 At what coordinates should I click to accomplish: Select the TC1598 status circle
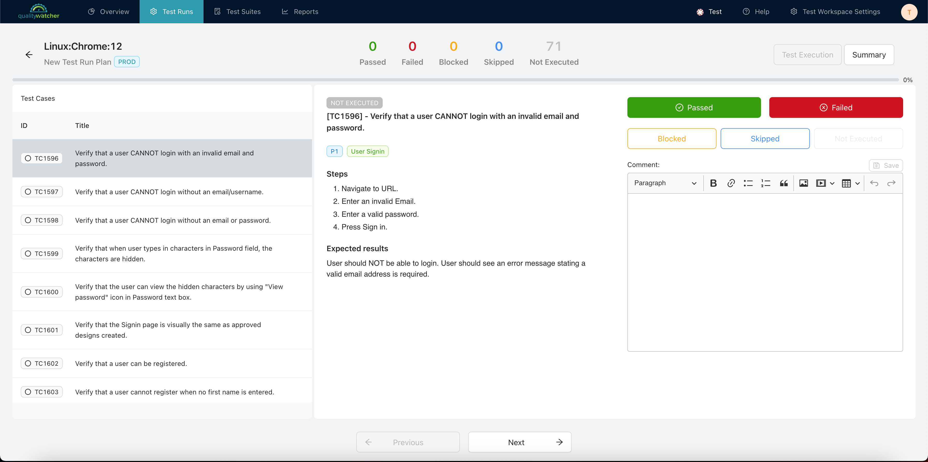(28, 220)
